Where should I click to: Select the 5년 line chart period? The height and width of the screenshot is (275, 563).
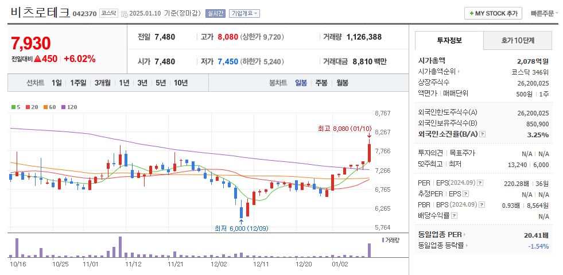161,83
